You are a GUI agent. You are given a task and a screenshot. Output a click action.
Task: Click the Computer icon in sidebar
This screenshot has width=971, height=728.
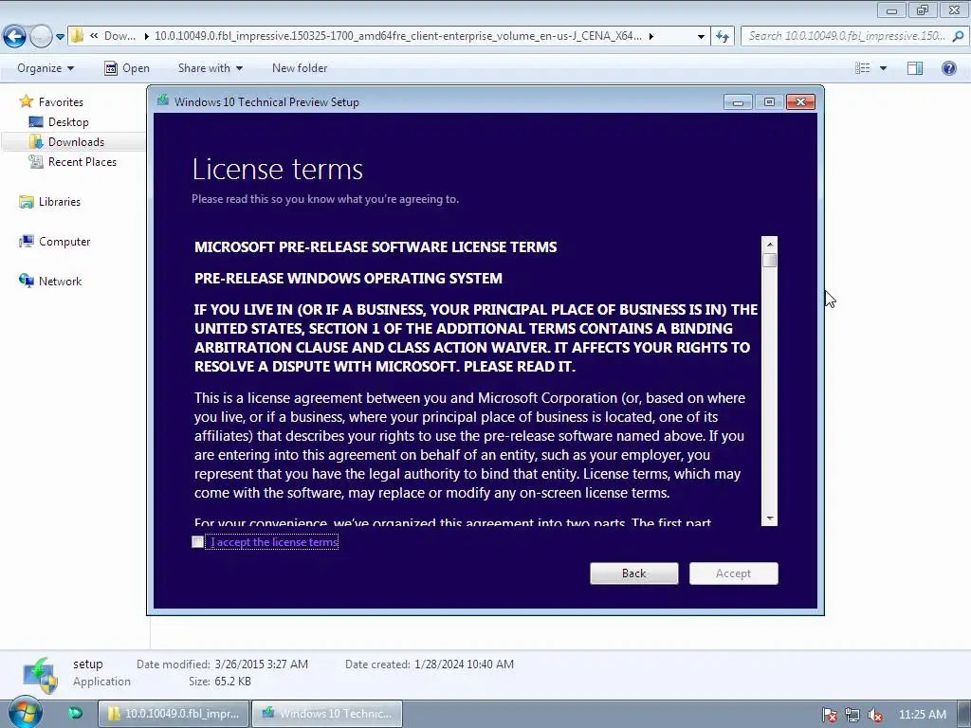[x=26, y=242]
